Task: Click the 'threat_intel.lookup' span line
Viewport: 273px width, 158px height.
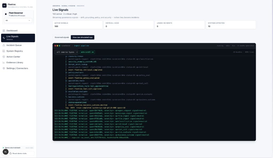Action: (78, 65)
